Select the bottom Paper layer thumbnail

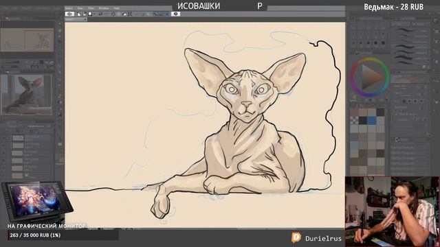17,176
